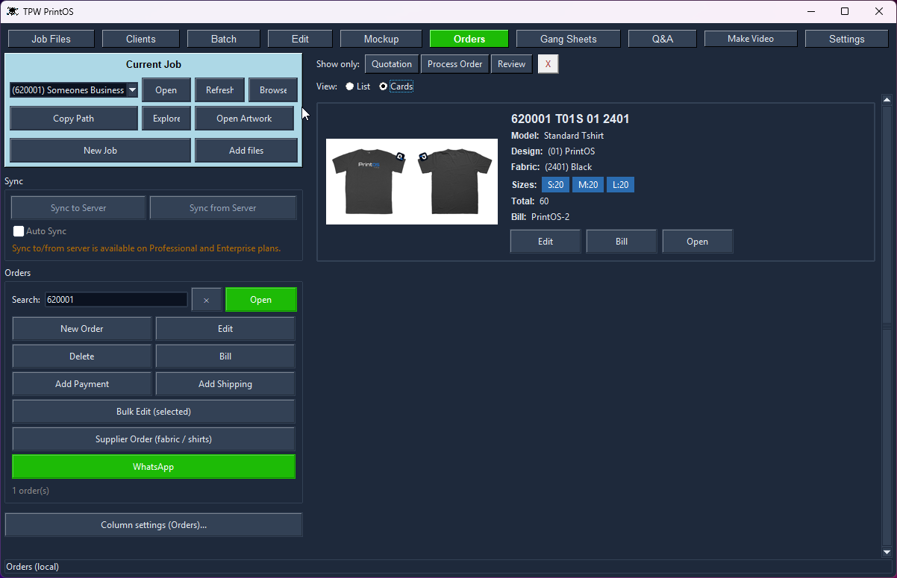Create a New Job
The image size is (897, 578).
pos(101,151)
